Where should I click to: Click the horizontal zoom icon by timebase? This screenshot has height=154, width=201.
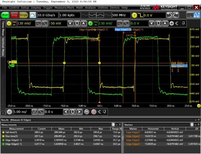[86, 112]
